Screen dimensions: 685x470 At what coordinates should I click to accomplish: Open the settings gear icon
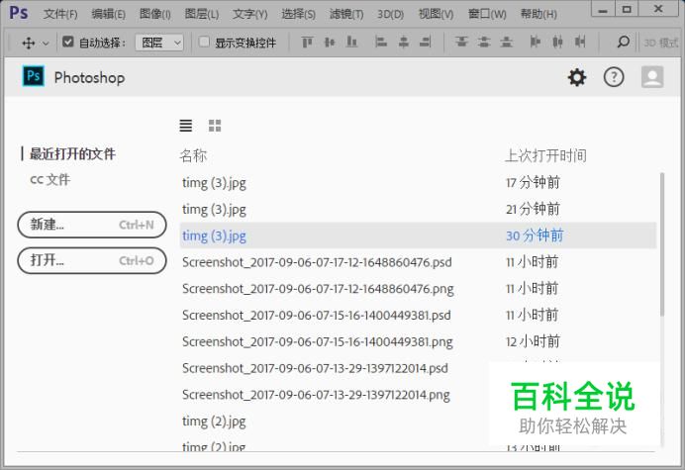tap(577, 77)
